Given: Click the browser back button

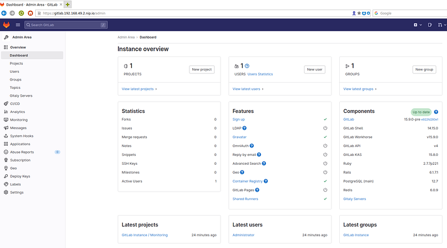Looking at the screenshot, I should 4,13.
